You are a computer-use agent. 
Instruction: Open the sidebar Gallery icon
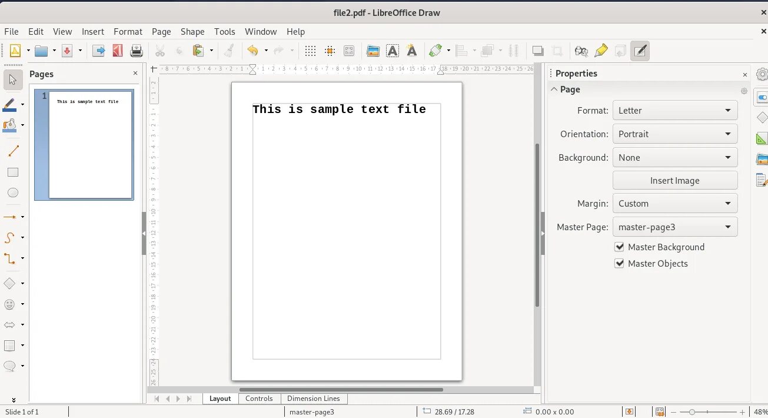tap(762, 159)
